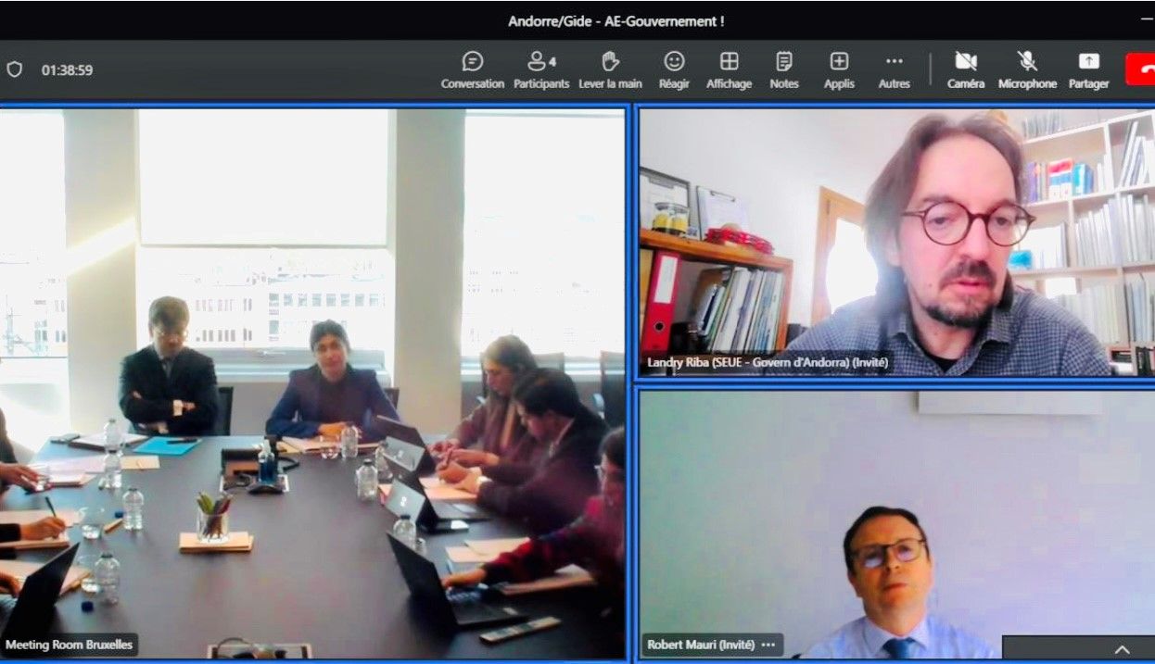
Task: Expand the Autres more options menu
Action: (x=894, y=70)
